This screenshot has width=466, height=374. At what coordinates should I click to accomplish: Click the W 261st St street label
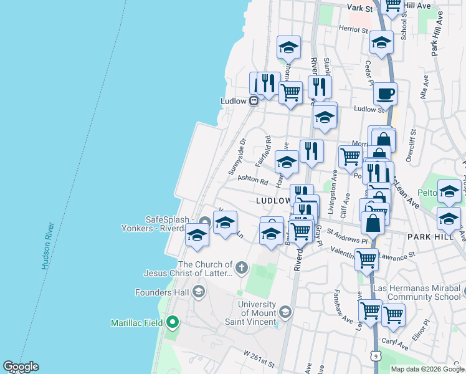[x=259, y=359]
